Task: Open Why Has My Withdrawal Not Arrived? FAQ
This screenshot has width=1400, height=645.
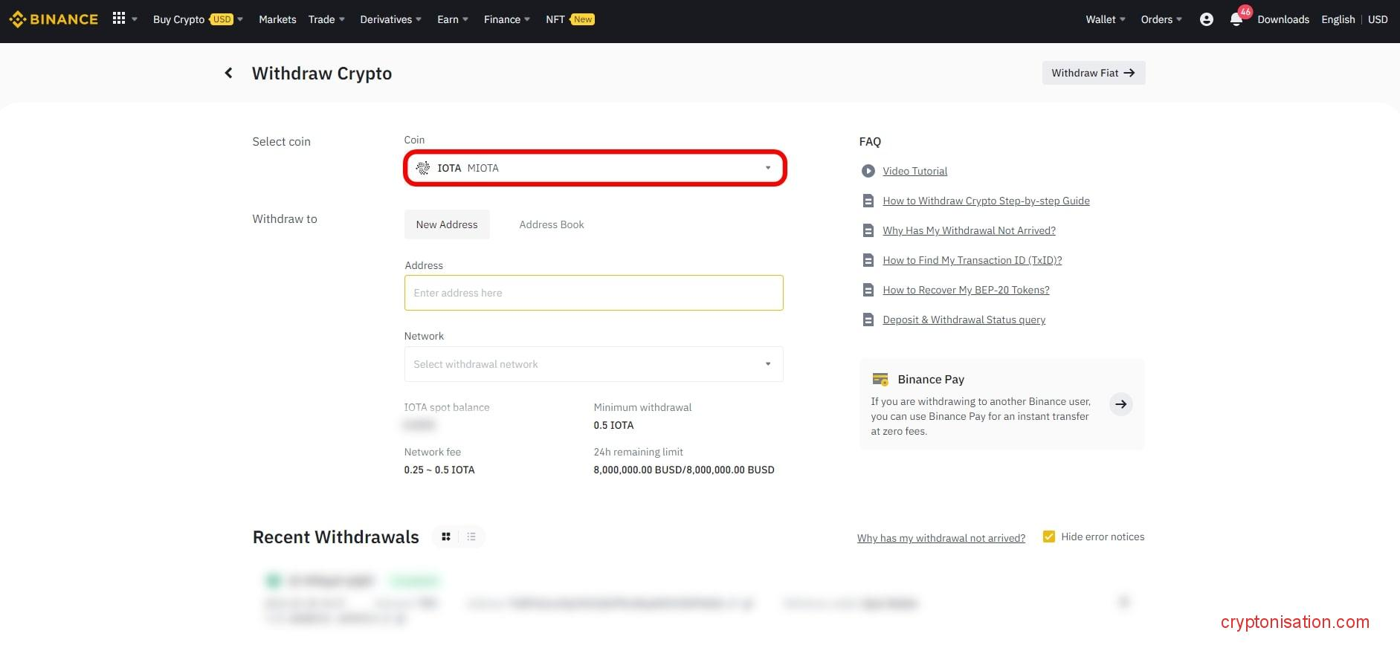Action: 969,230
